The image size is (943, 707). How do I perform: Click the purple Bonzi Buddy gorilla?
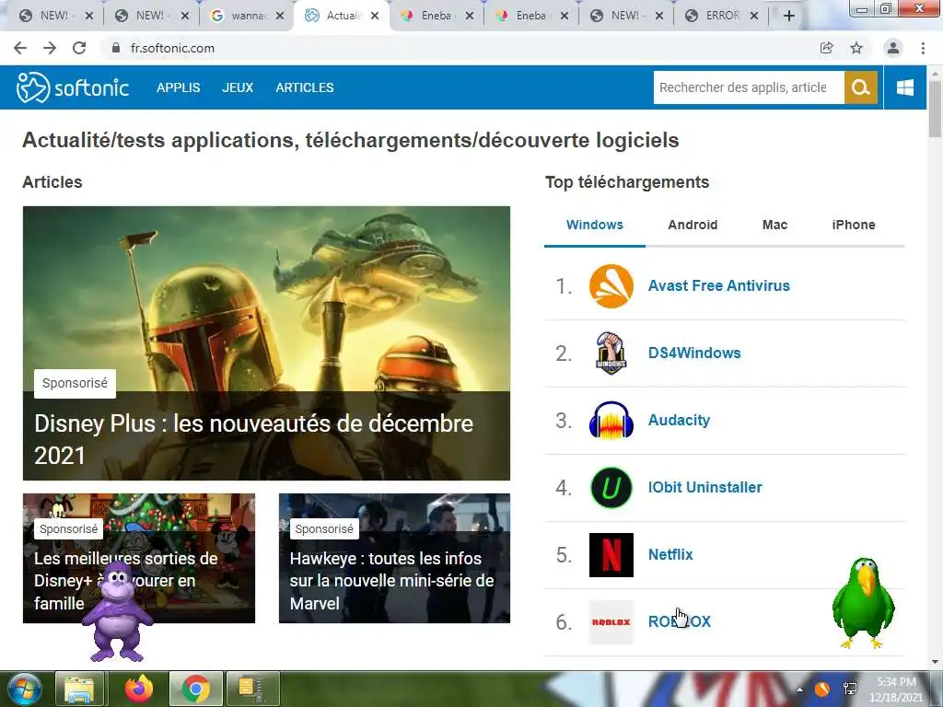point(117,611)
